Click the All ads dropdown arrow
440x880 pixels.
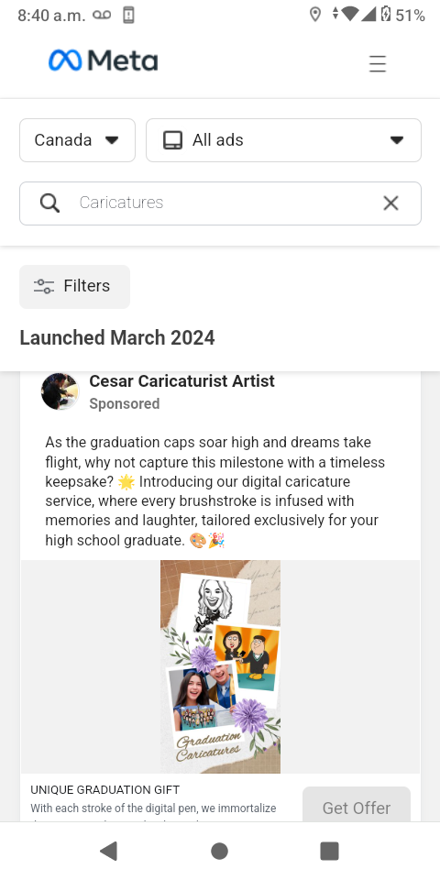397,140
